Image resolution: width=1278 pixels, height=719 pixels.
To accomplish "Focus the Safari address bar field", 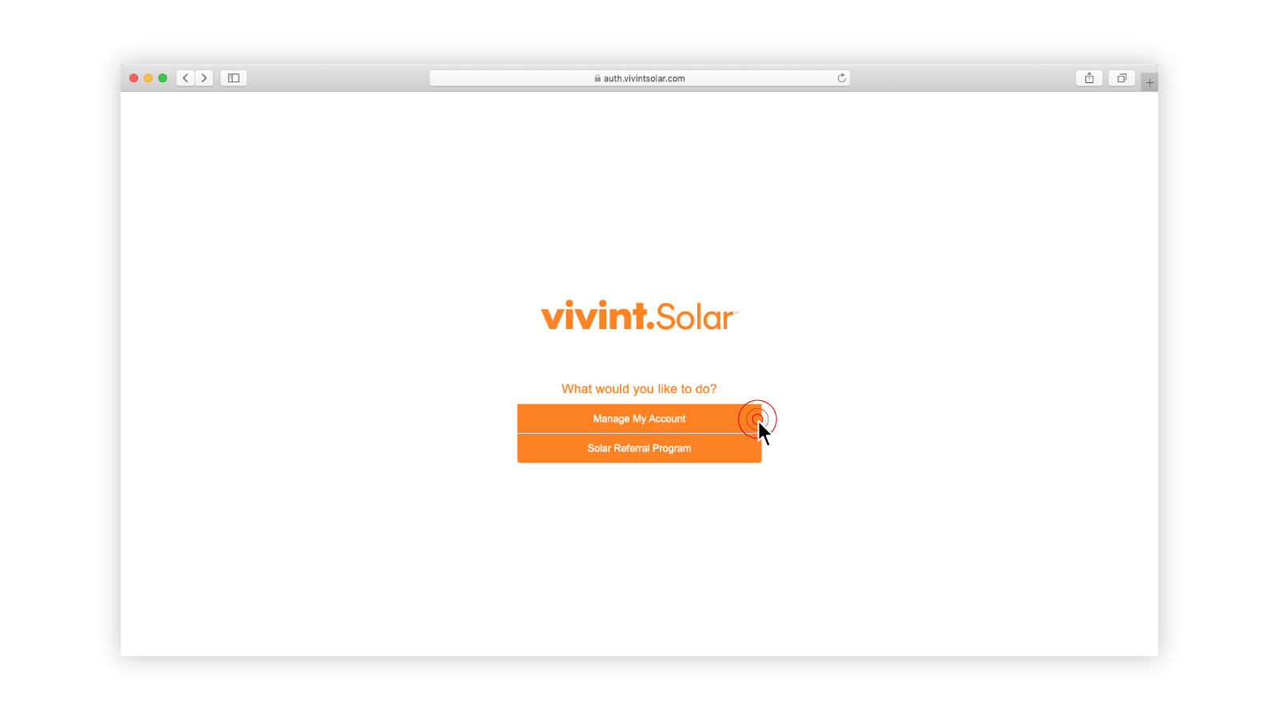I will [x=639, y=78].
